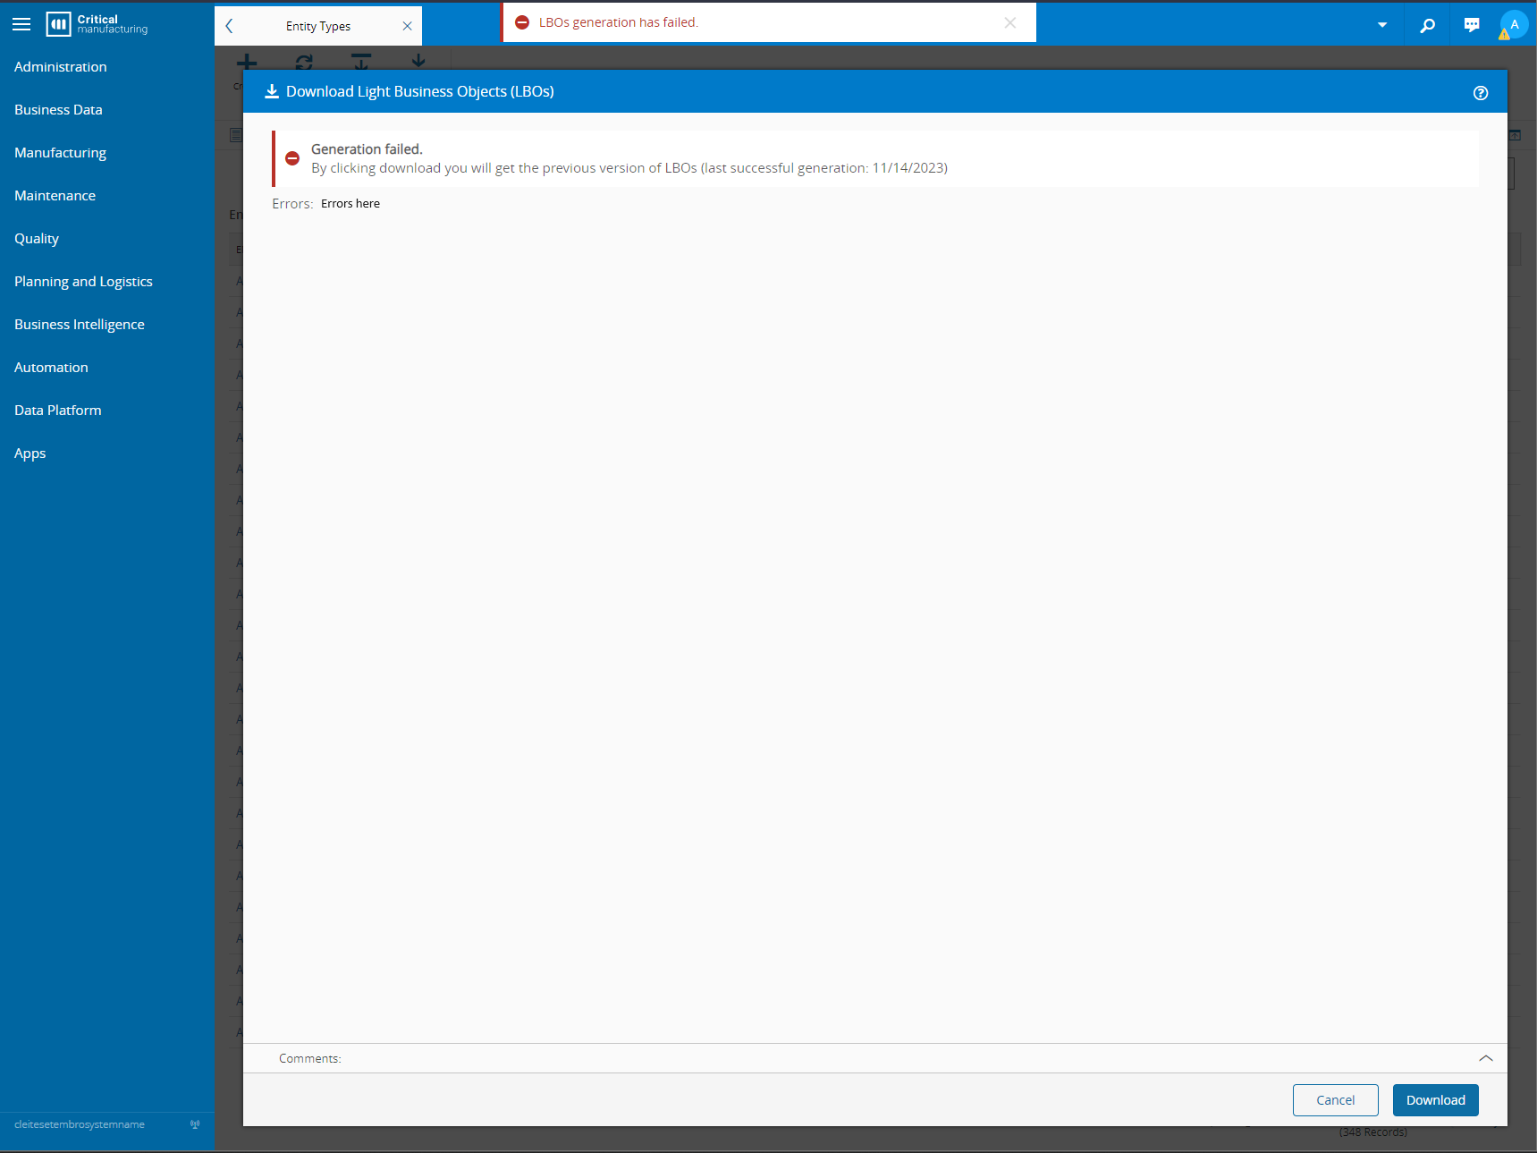Viewport: 1537px width, 1153px height.
Task: Click the 'Download Light Business Objects (LBOs)' title
Action: [x=420, y=92]
